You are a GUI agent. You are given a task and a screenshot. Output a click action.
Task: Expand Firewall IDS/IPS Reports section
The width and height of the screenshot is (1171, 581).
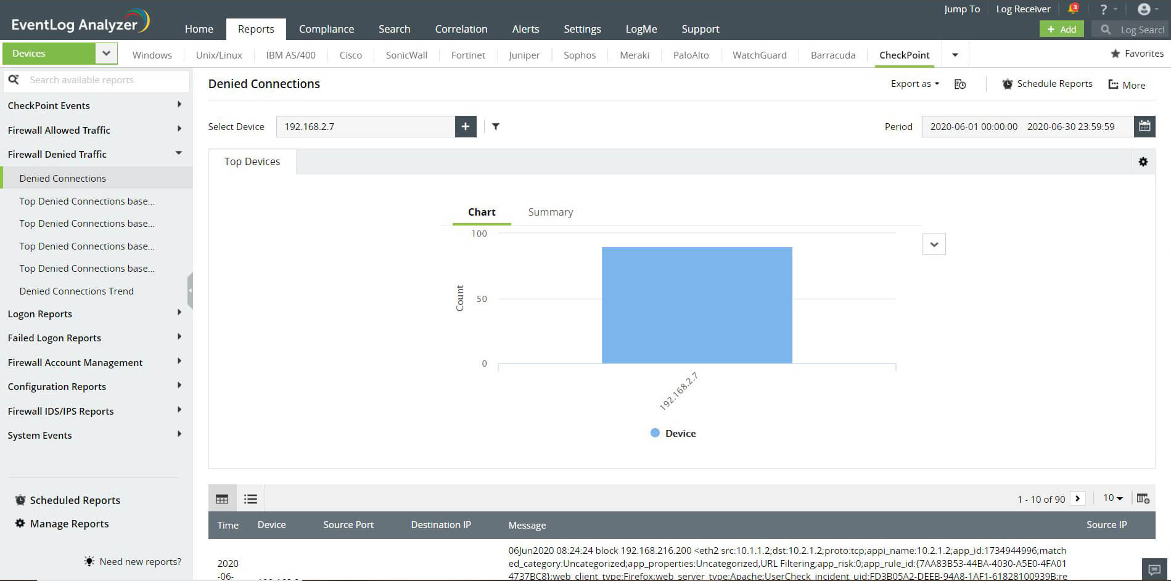click(x=179, y=410)
